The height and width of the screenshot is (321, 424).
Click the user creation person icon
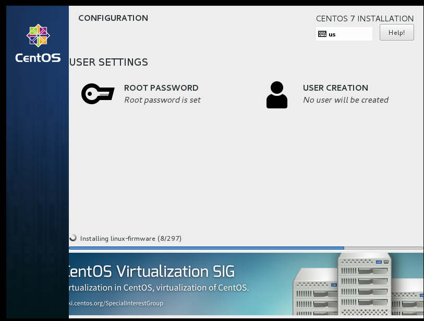[276, 95]
